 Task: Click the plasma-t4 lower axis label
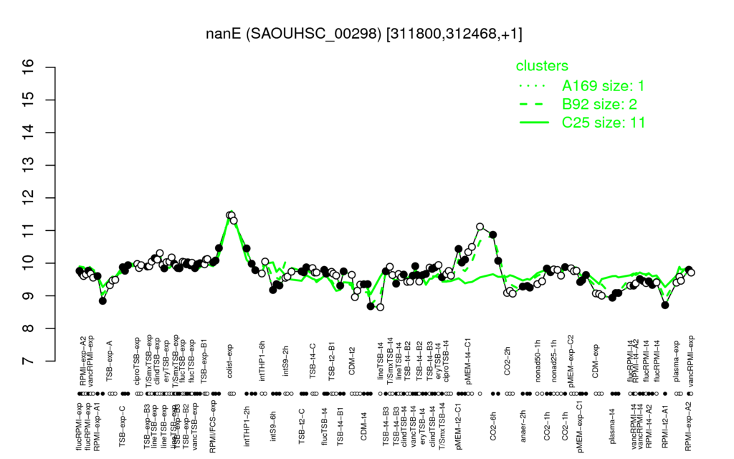611,425
